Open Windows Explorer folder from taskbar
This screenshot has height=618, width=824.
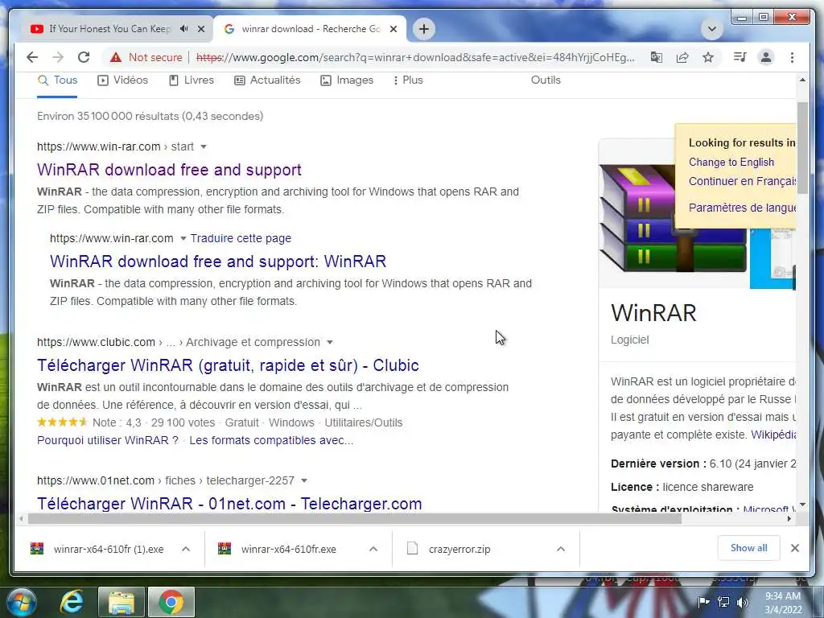point(122,602)
